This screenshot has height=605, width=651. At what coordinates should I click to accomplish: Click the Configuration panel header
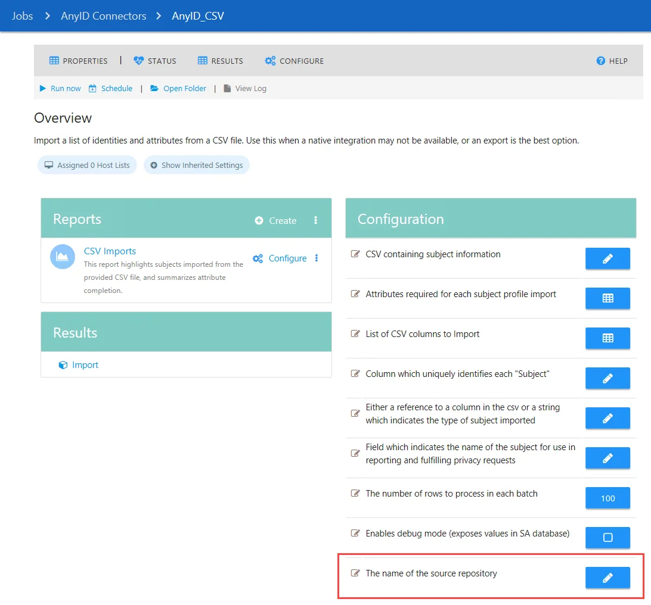click(x=491, y=218)
